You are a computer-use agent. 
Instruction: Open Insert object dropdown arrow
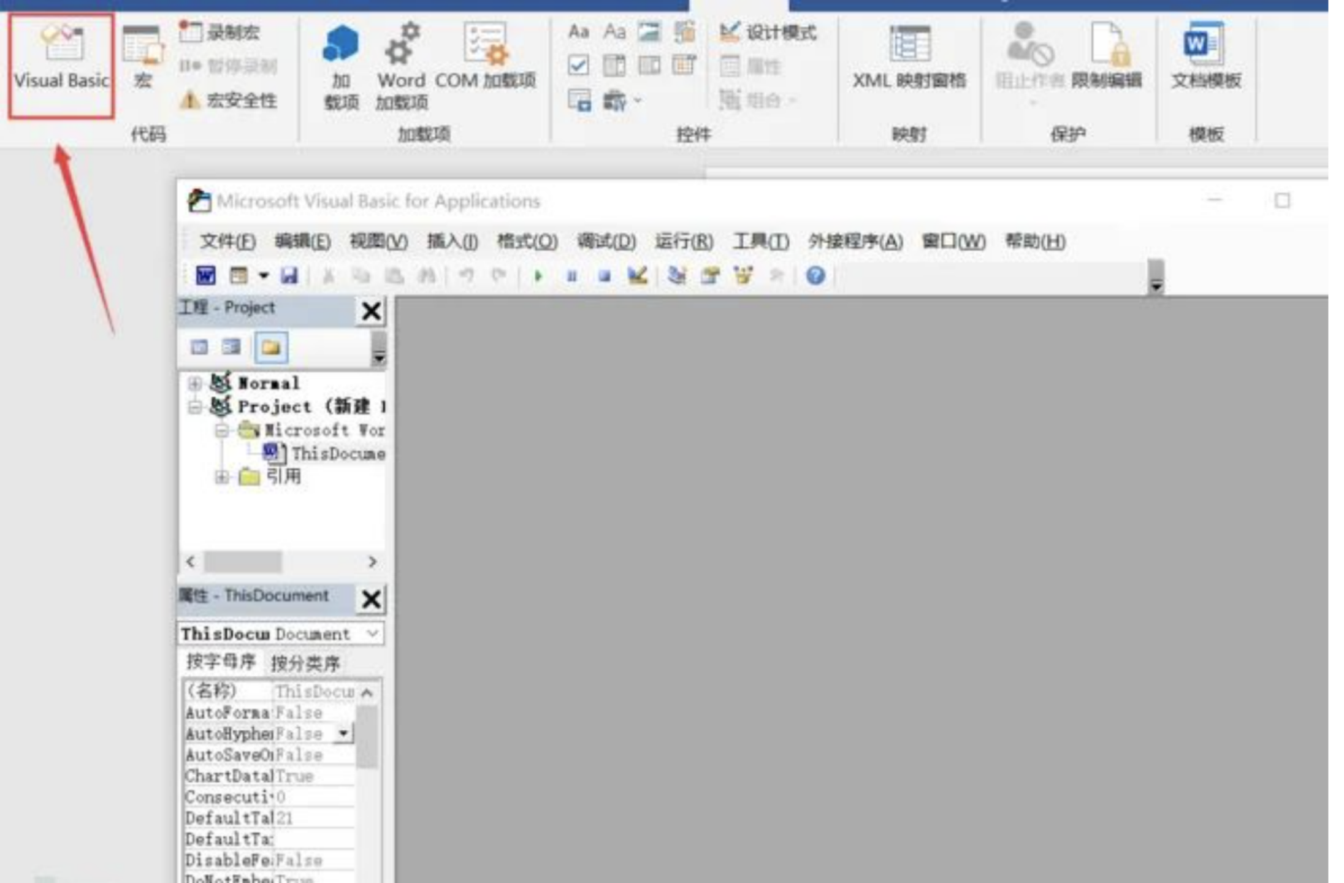[x=264, y=276]
